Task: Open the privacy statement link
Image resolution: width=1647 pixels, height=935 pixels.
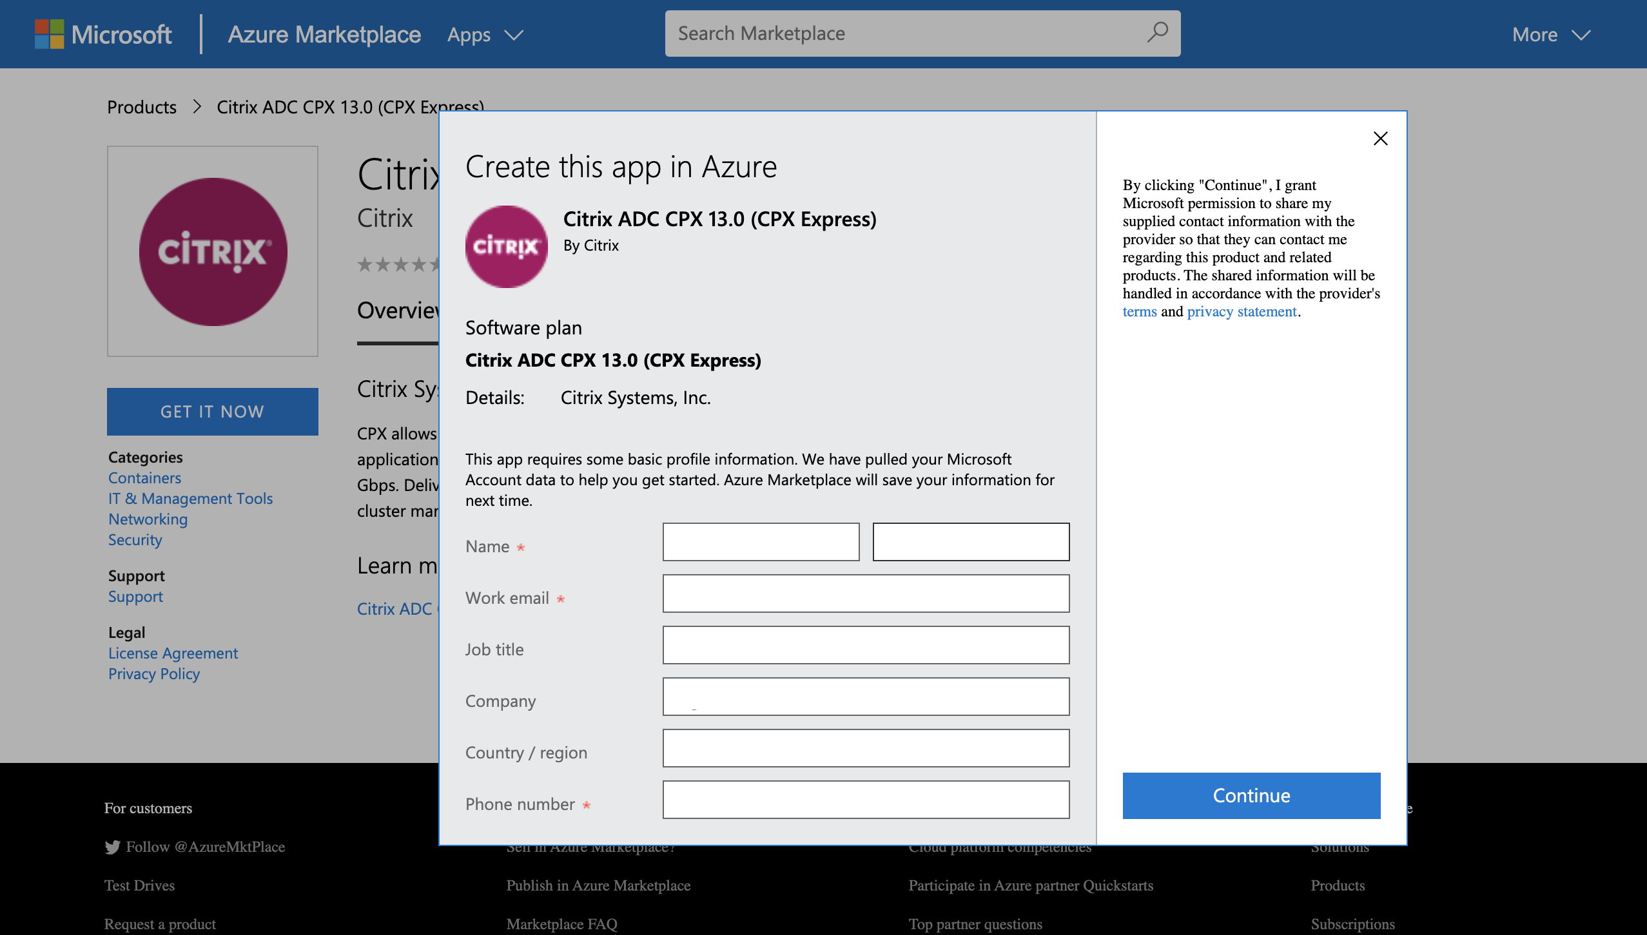Action: (x=1242, y=312)
